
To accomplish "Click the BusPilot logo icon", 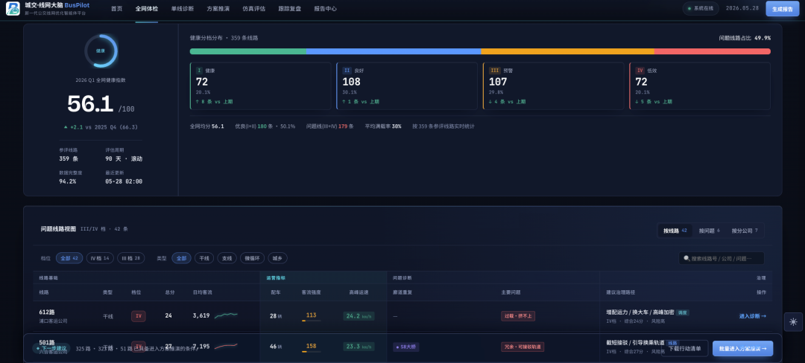I will point(13,8).
